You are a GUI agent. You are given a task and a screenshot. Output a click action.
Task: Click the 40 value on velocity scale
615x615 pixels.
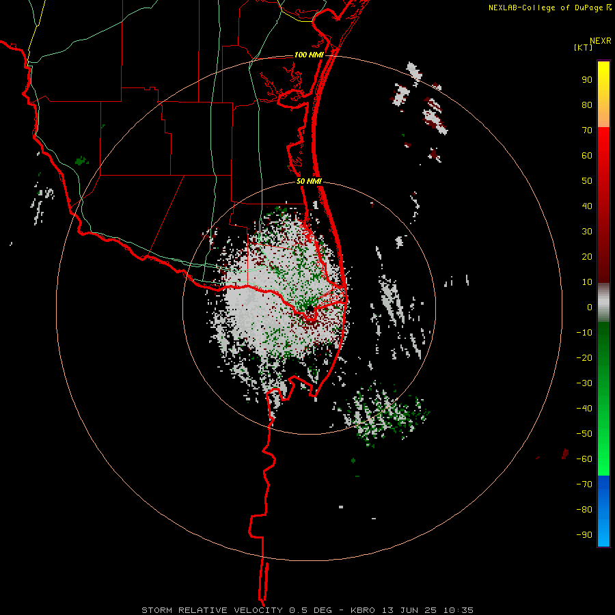pos(587,206)
